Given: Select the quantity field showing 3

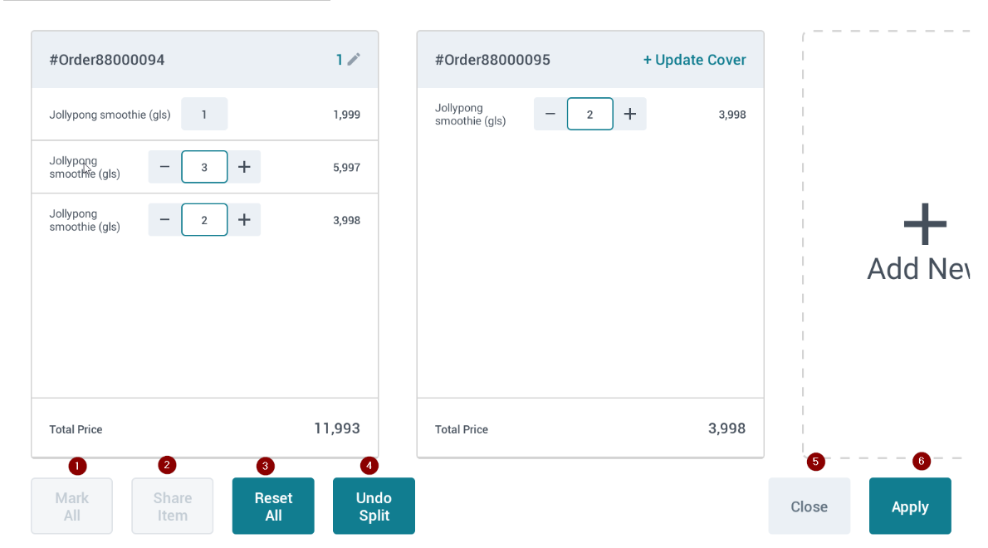Looking at the screenshot, I should tap(204, 167).
